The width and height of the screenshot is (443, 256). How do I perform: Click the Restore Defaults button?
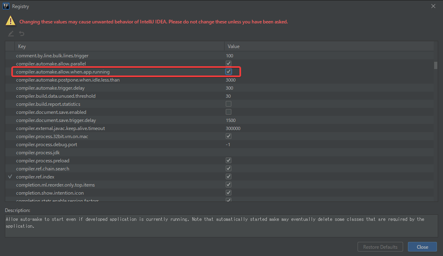tap(380, 247)
